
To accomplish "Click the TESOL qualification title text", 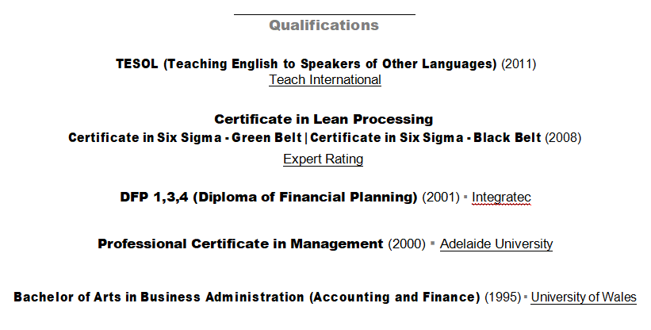I will coord(306,63).
